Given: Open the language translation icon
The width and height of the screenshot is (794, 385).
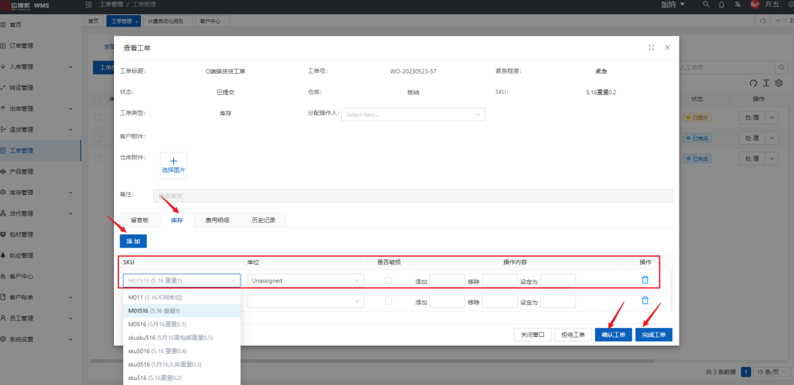Looking at the screenshot, I should coord(738,4).
